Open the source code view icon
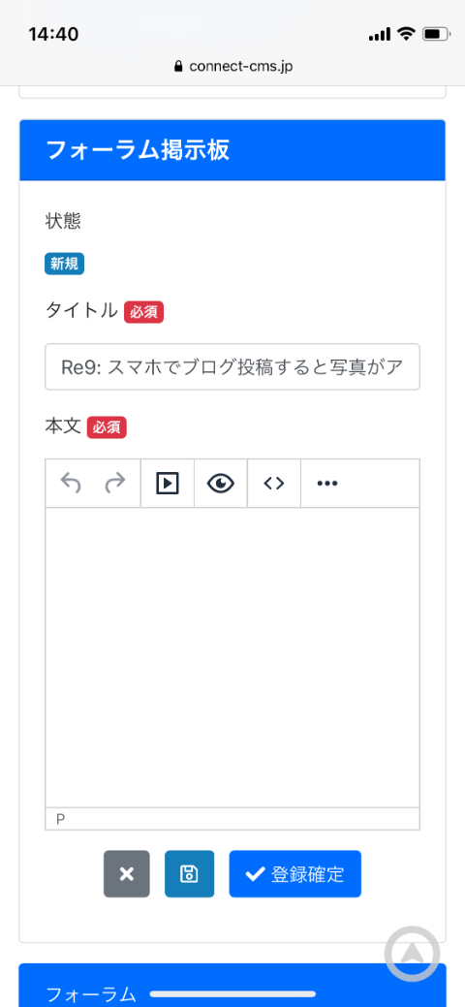The width and height of the screenshot is (465, 1007). pyautogui.click(x=274, y=483)
